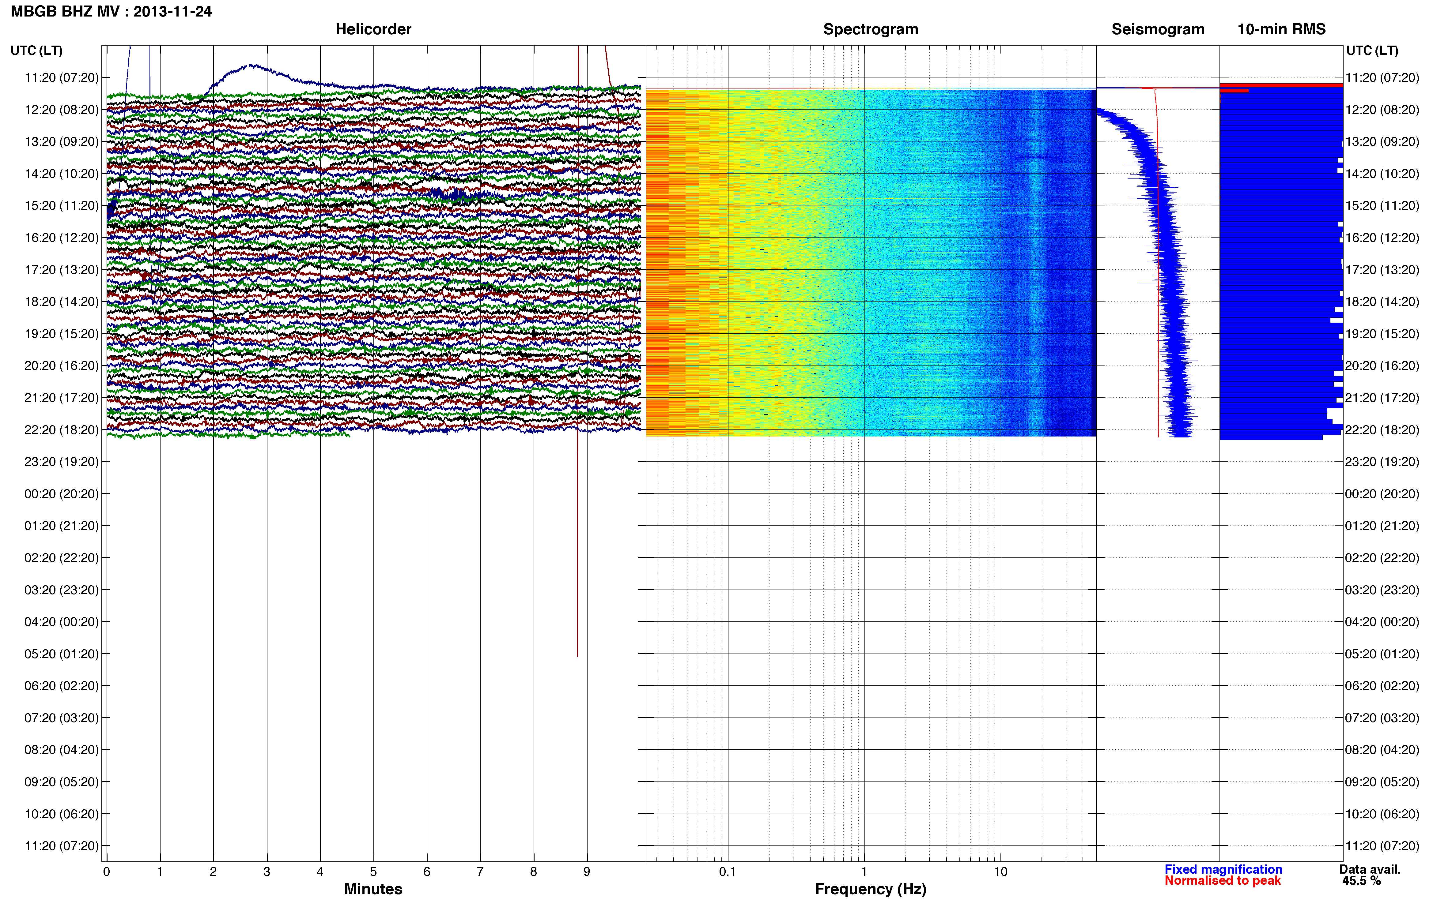Viewport: 1452px width, 907px height.
Task: Click 13:20 (09:20) on the Helicorder axis
Action: [61, 141]
